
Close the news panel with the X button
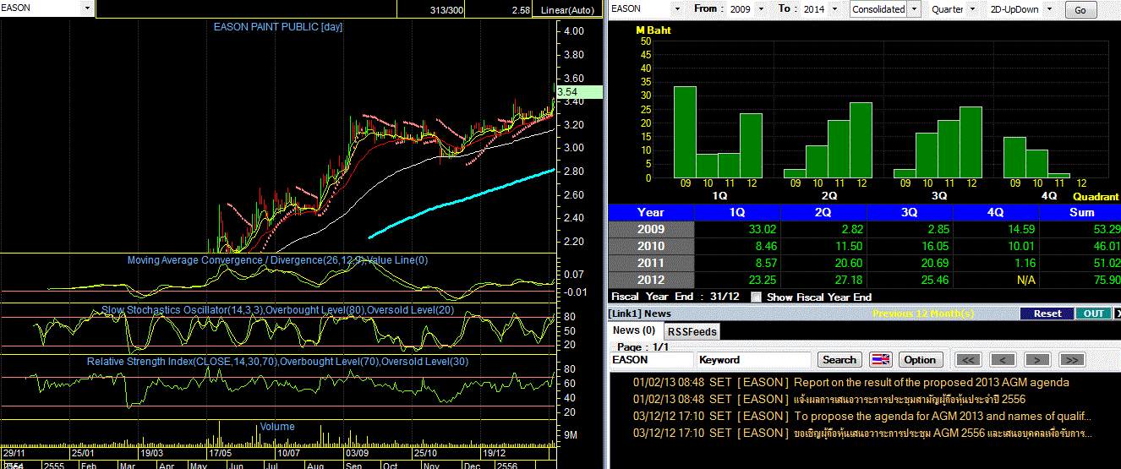point(1117,314)
